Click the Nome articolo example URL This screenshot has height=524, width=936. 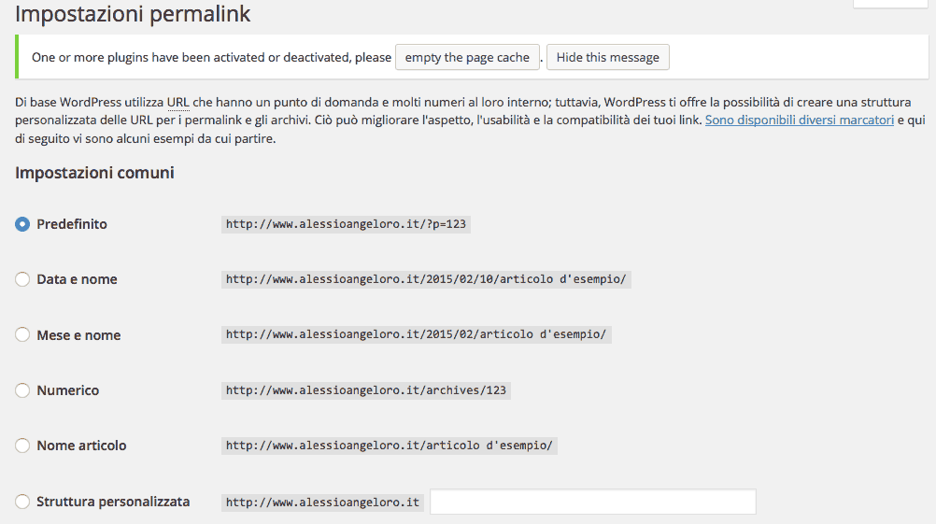pyautogui.click(x=389, y=446)
